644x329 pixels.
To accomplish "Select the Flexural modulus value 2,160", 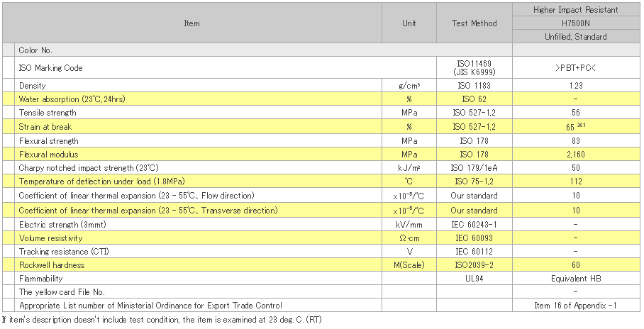I will tap(575, 155).
